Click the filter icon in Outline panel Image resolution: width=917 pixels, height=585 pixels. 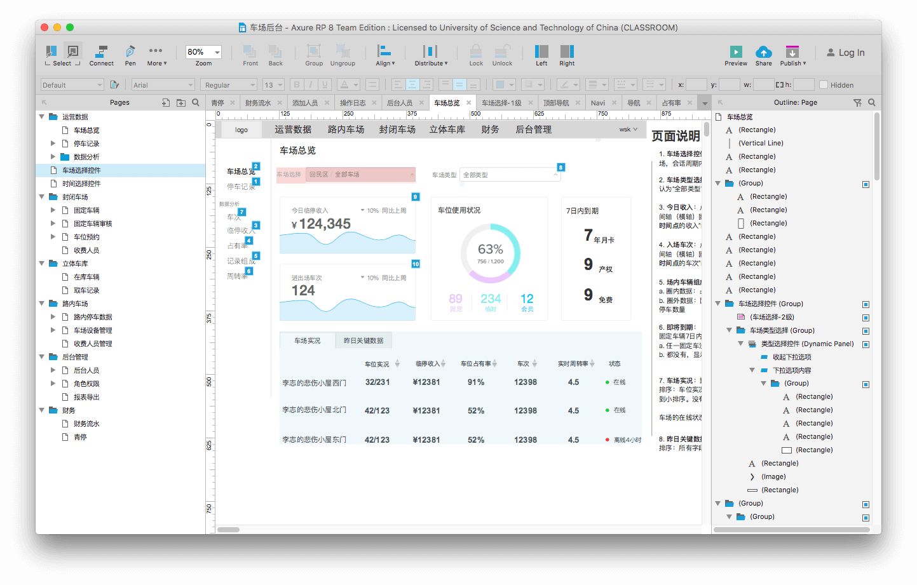(857, 102)
